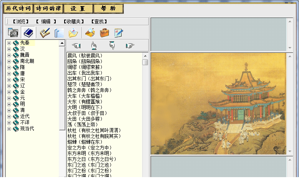Click the notepad with pen icon

click(x=119, y=33)
